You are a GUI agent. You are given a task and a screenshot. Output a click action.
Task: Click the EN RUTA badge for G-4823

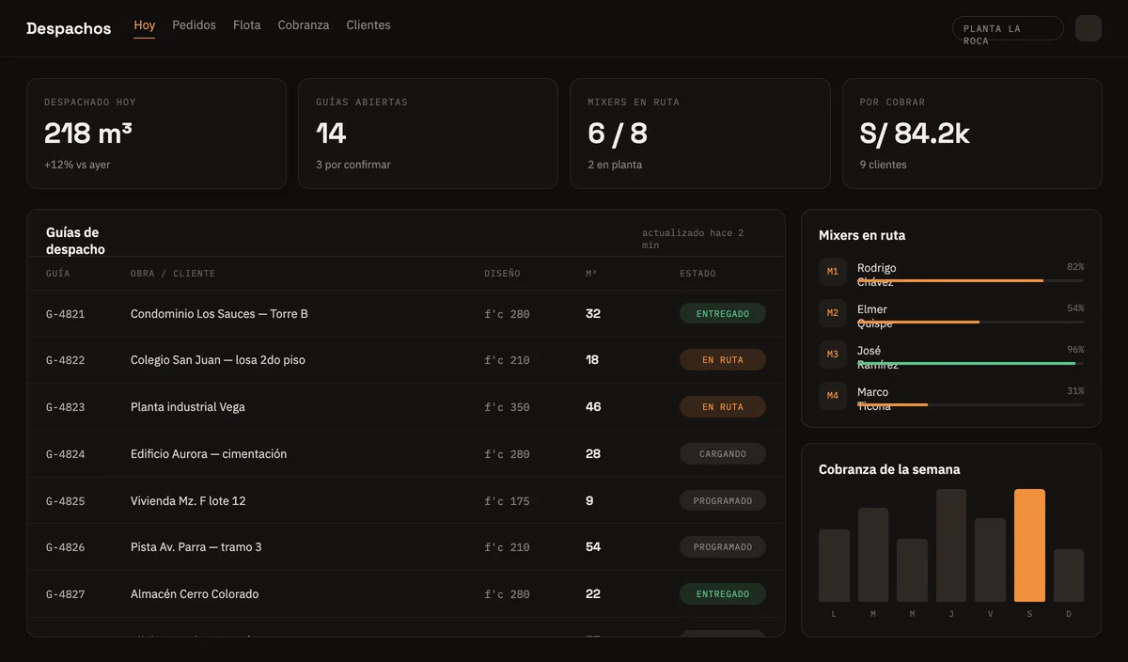[723, 407]
